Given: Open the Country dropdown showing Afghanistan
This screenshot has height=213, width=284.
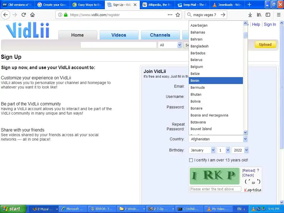Looking at the screenshot, I should click(x=218, y=139).
